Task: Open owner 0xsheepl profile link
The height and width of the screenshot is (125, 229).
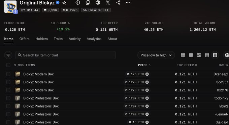Action: coord(221,74)
